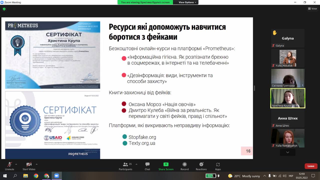Expand the participants options caret
Screen dimensions: 320x180
pyautogui.click(x=136, y=164)
